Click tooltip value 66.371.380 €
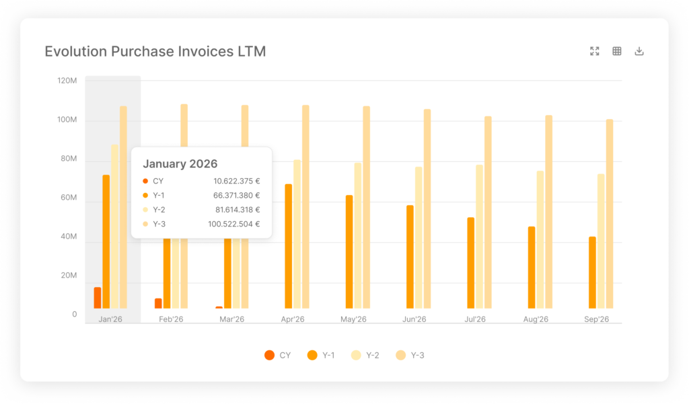Viewport: 689px width, 404px height. [236, 196]
